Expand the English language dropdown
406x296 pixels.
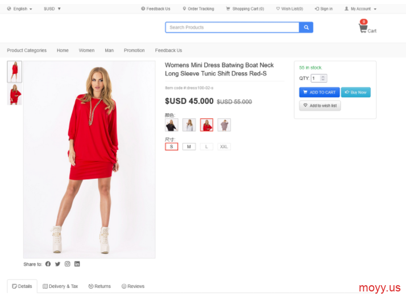(20, 9)
